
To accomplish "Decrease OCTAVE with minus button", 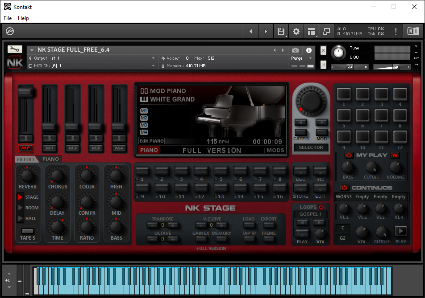I will coord(152,239).
